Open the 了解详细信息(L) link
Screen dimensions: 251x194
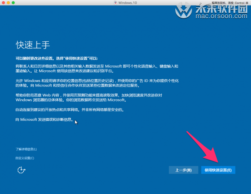[x=26, y=149]
